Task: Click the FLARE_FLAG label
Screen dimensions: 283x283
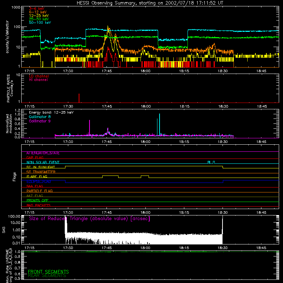Action: 37,177
